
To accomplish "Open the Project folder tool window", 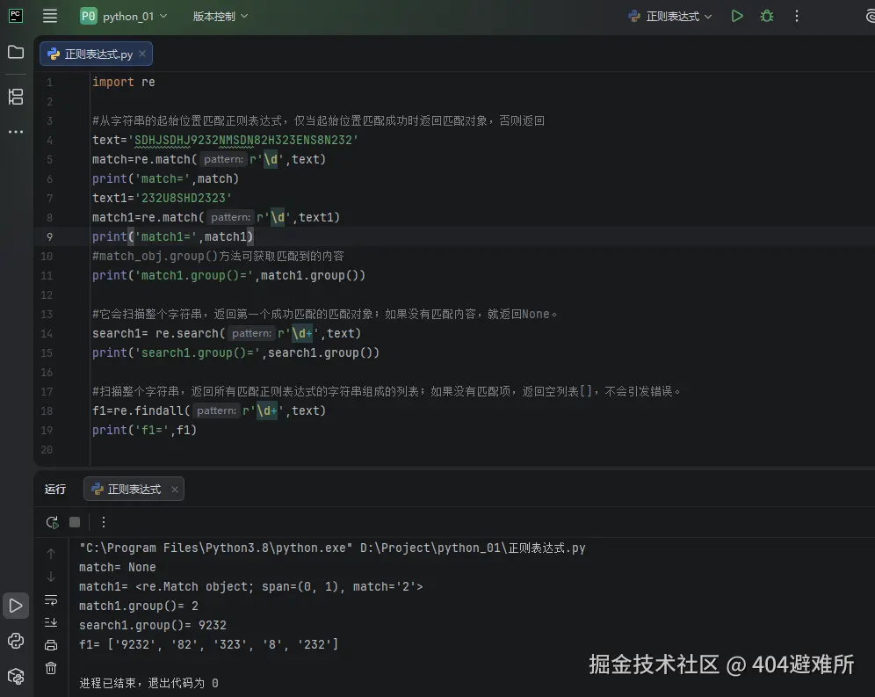I will click(16, 52).
